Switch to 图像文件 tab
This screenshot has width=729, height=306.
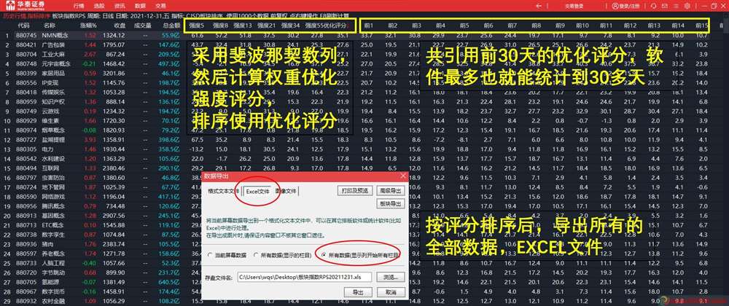(x=286, y=191)
